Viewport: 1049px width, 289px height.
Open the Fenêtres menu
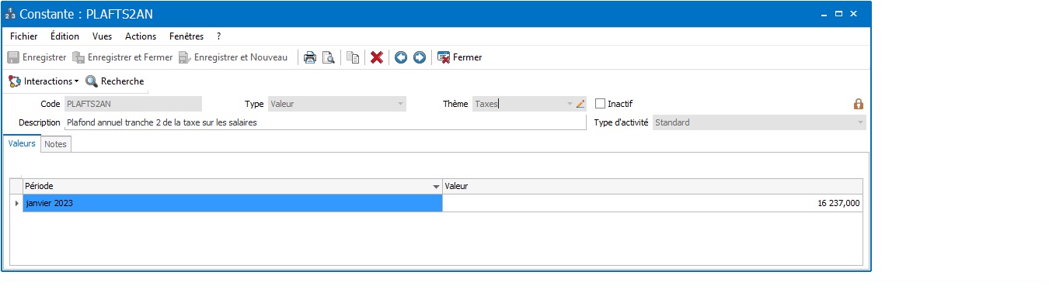click(x=186, y=36)
